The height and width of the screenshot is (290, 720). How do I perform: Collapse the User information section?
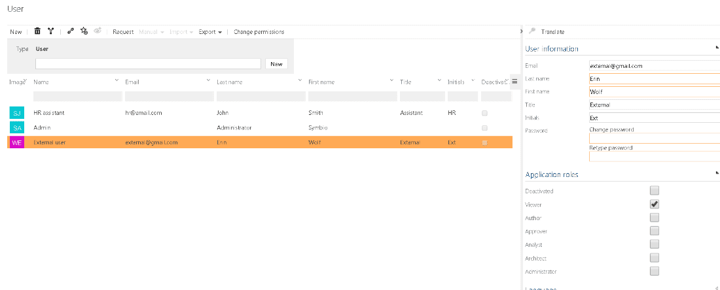tap(717, 47)
